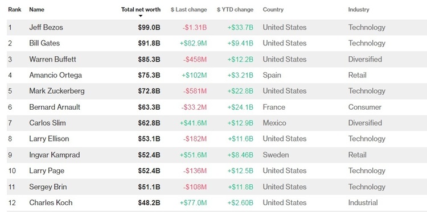
Task: Open Bill Gates profile link
Action: coord(44,43)
